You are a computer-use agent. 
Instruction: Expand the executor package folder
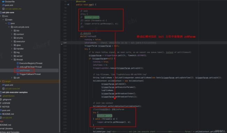12,42
